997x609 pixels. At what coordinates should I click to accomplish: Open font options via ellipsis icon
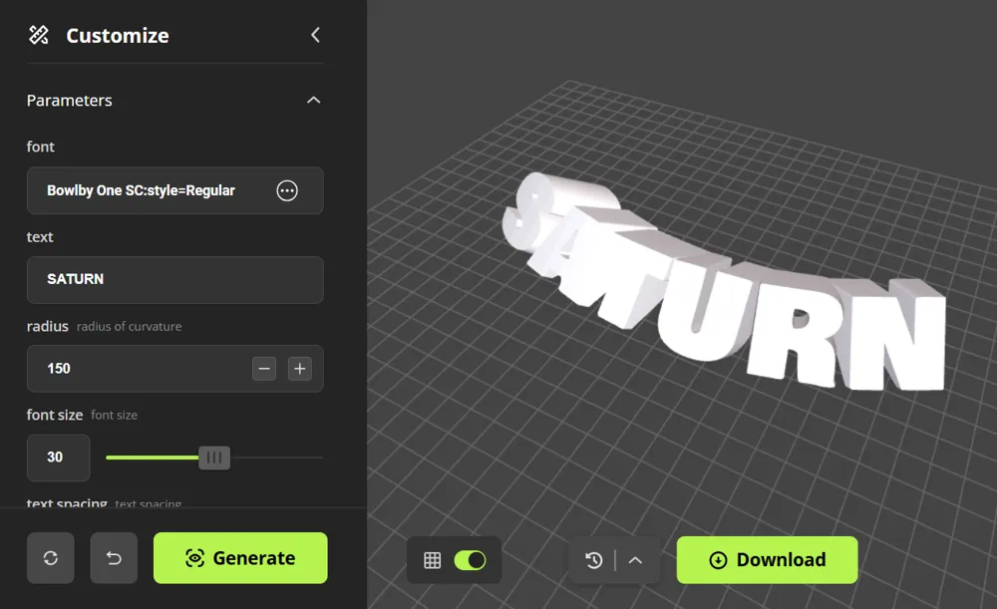(x=287, y=190)
